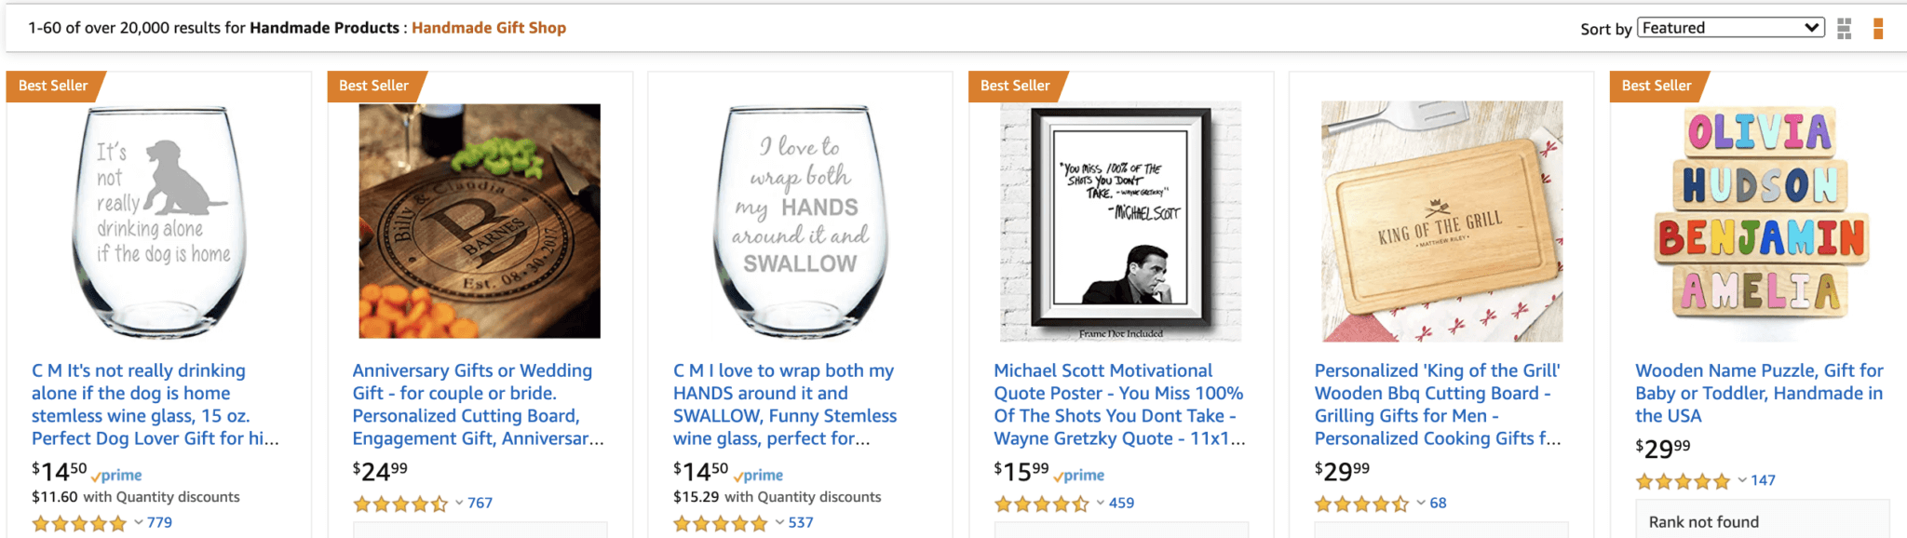The height and width of the screenshot is (538, 1907).
Task: Open the Handmade Gift Shop link
Action: 488,28
